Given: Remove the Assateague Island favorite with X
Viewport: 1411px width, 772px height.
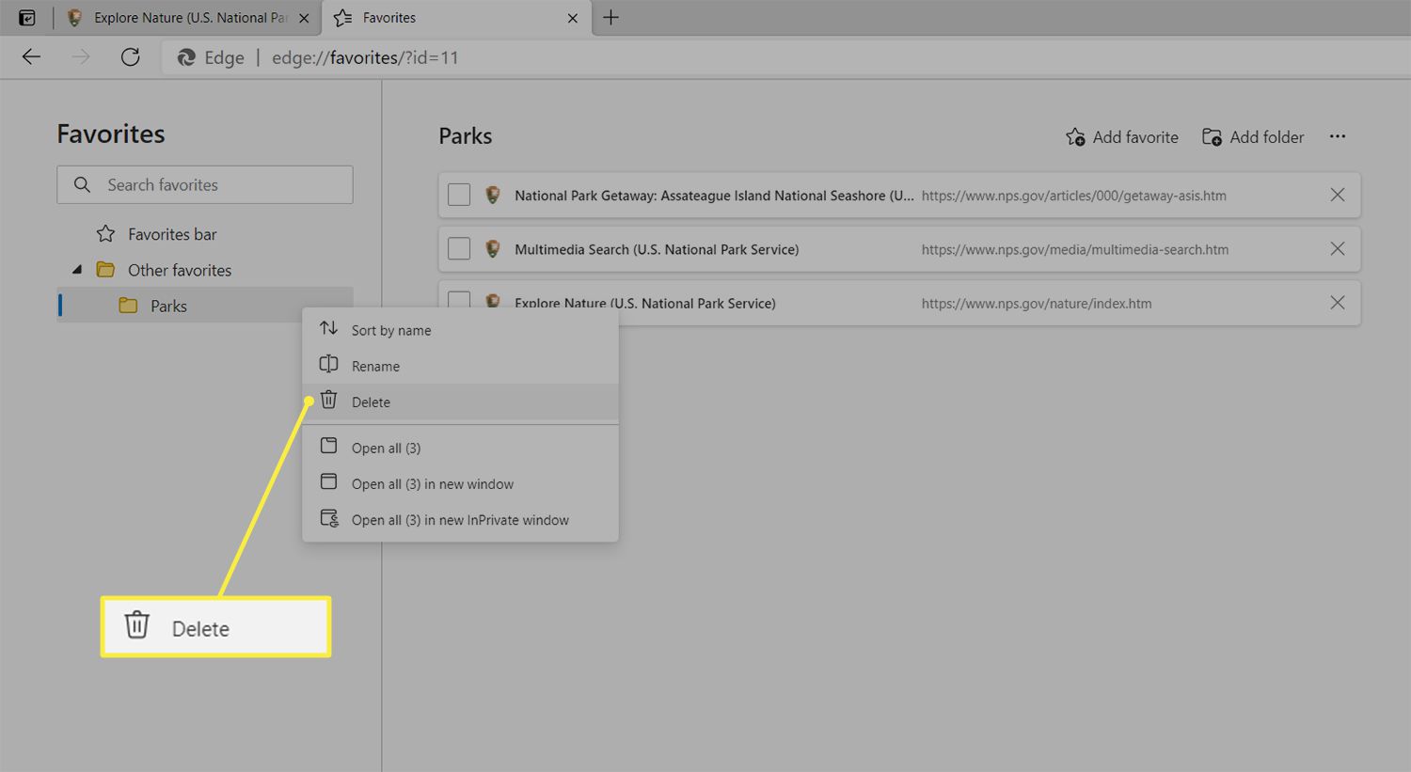Looking at the screenshot, I should [1337, 195].
